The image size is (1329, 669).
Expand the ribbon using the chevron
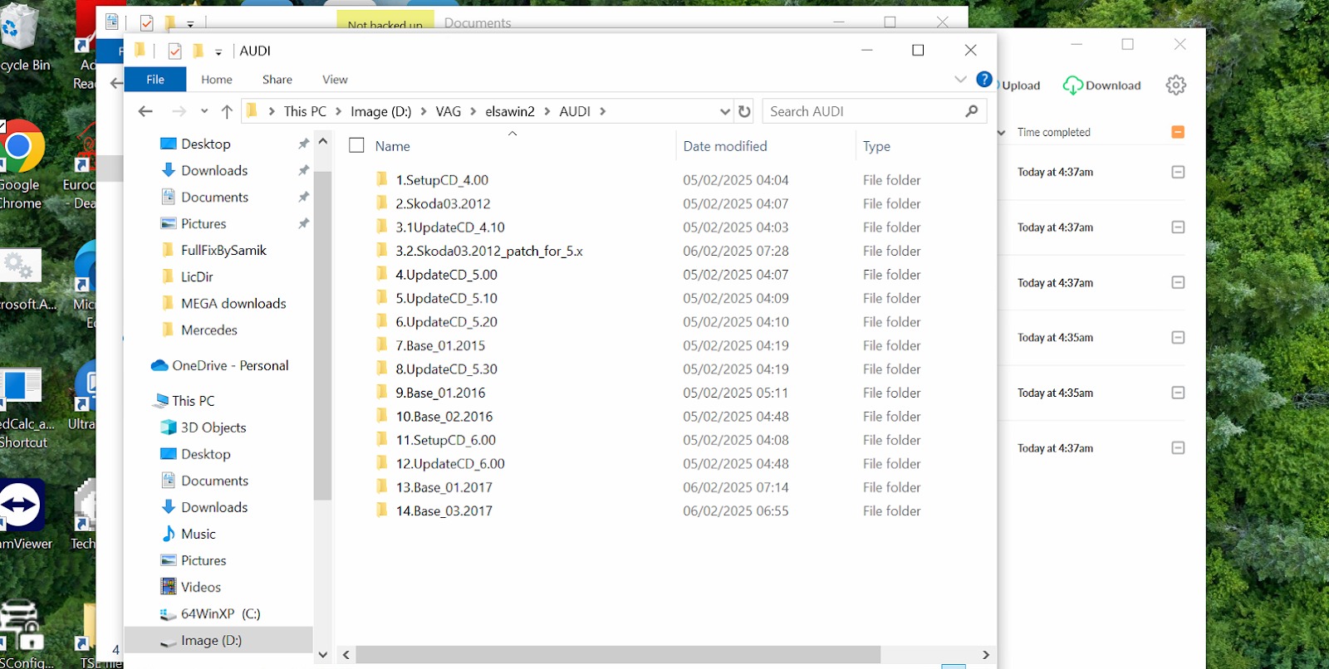coord(960,80)
